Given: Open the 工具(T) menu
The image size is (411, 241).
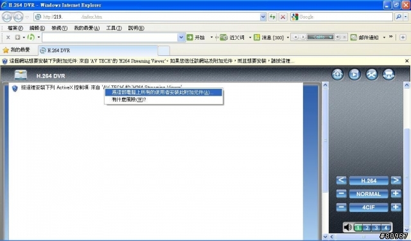Looking at the screenshot, I should tap(114, 28).
